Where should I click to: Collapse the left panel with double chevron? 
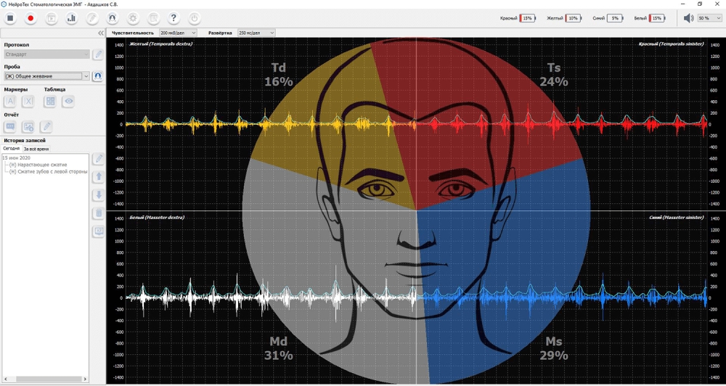(x=100, y=33)
